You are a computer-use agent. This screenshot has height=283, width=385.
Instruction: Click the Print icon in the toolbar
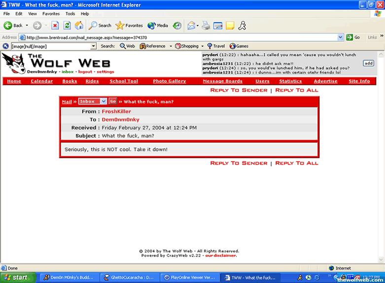pyautogui.click(x=206, y=26)
